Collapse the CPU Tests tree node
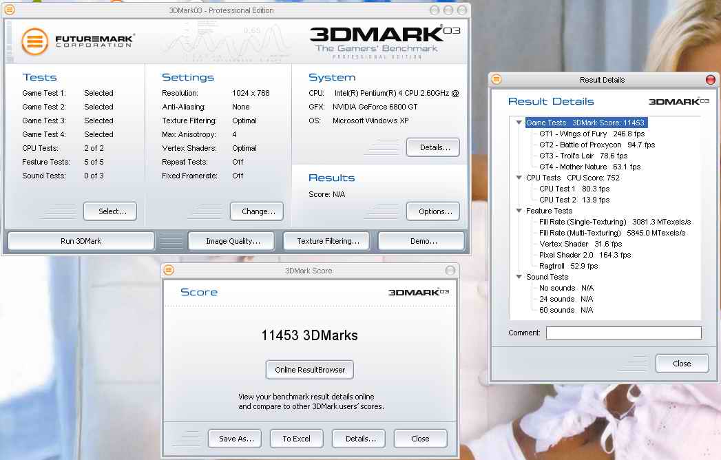This screenshot has height=460, width=721. pos(519,178)
